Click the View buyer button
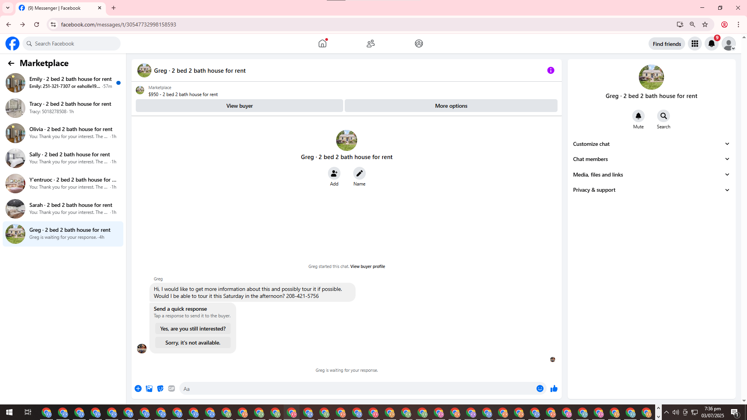The width and height of the screenshot is (747, 420). (239, 106)
